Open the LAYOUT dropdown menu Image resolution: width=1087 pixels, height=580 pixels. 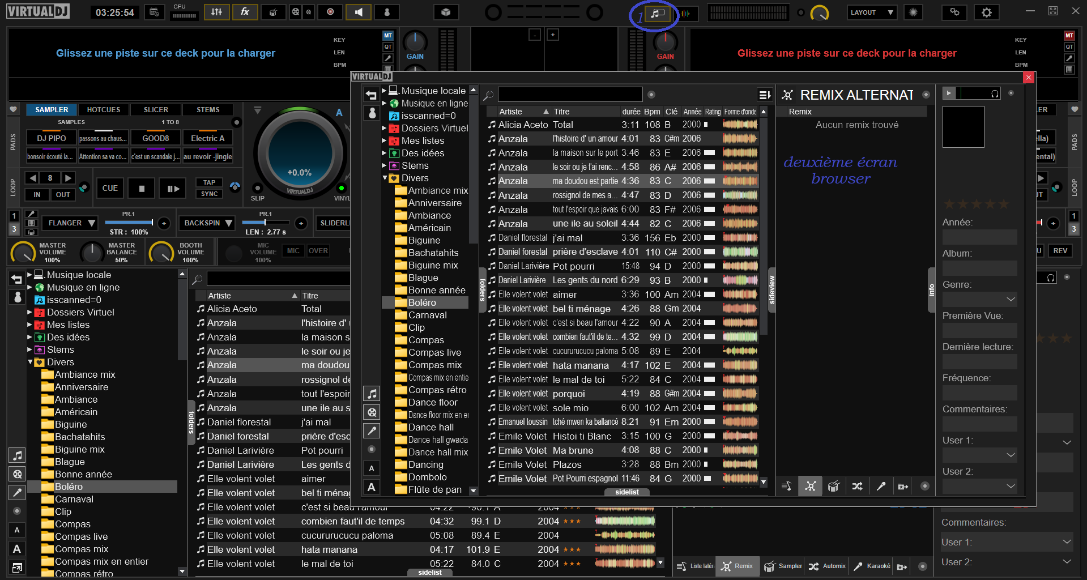872,12
